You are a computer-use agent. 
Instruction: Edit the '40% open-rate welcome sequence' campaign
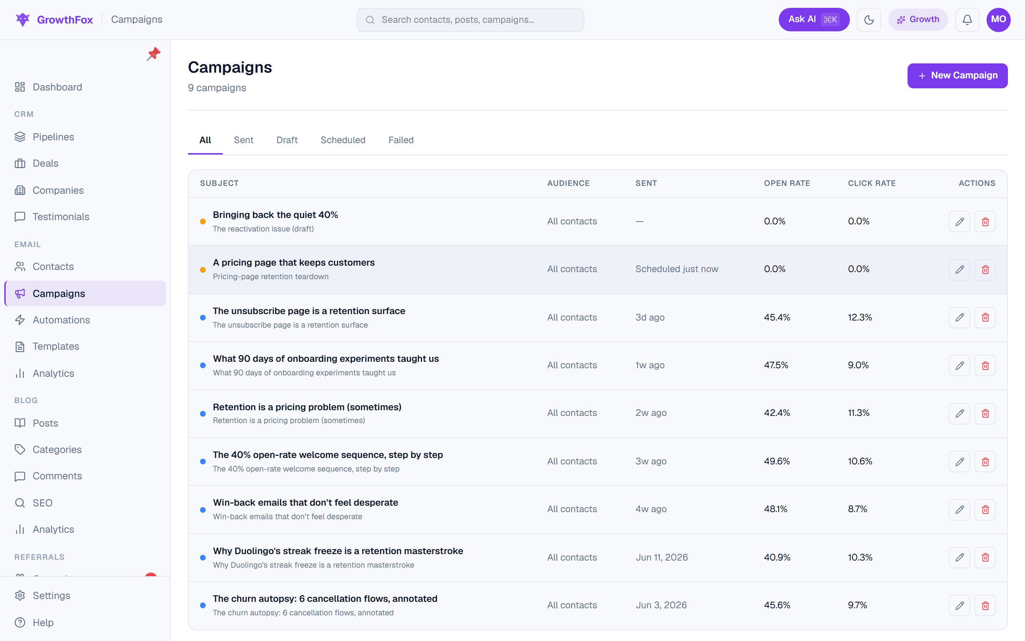[x=960, y=461]
